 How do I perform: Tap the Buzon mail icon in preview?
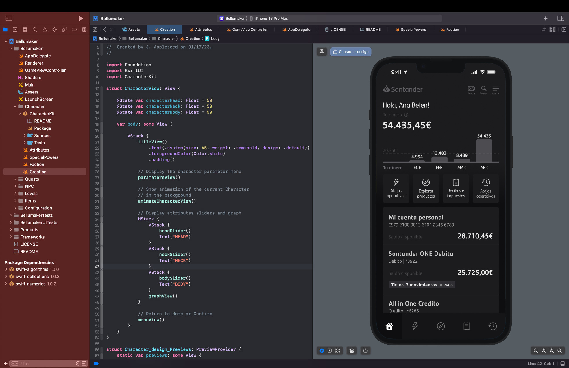pyautogui.click(x=471, y=90)
